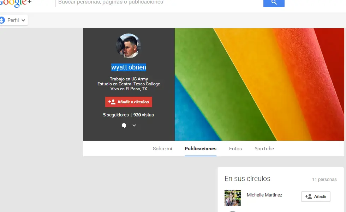Click the En sus círculos heading
The height and width of the screenshot is (212, 346).
pyautogui.click(x=247, y=179)
